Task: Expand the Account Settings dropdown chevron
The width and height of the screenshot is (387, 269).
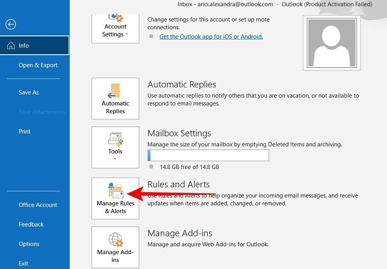Action: (x=127, y=34)
